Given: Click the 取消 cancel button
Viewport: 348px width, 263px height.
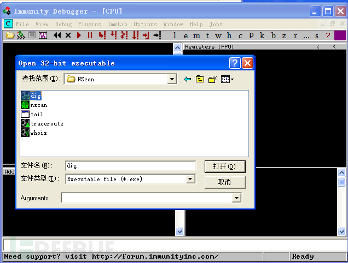Looking at the screenshot, I should 225,182.
